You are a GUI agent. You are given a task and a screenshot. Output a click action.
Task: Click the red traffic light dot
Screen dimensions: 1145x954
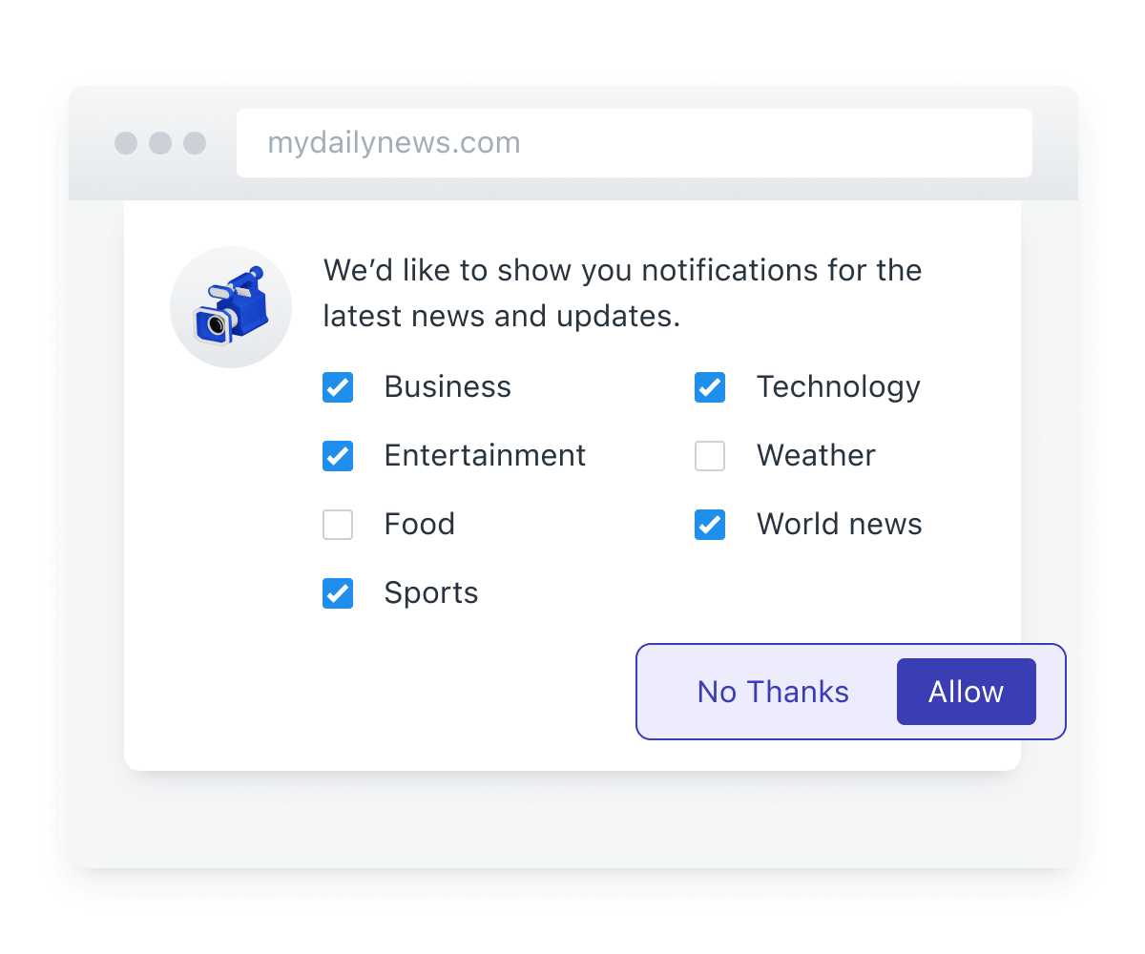click(x=126, y=143)
